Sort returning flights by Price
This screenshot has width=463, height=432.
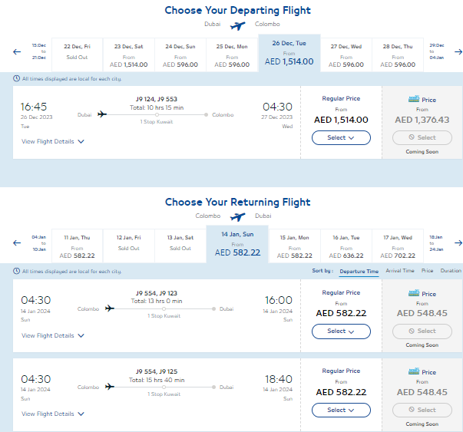click(x=427, y=271)
